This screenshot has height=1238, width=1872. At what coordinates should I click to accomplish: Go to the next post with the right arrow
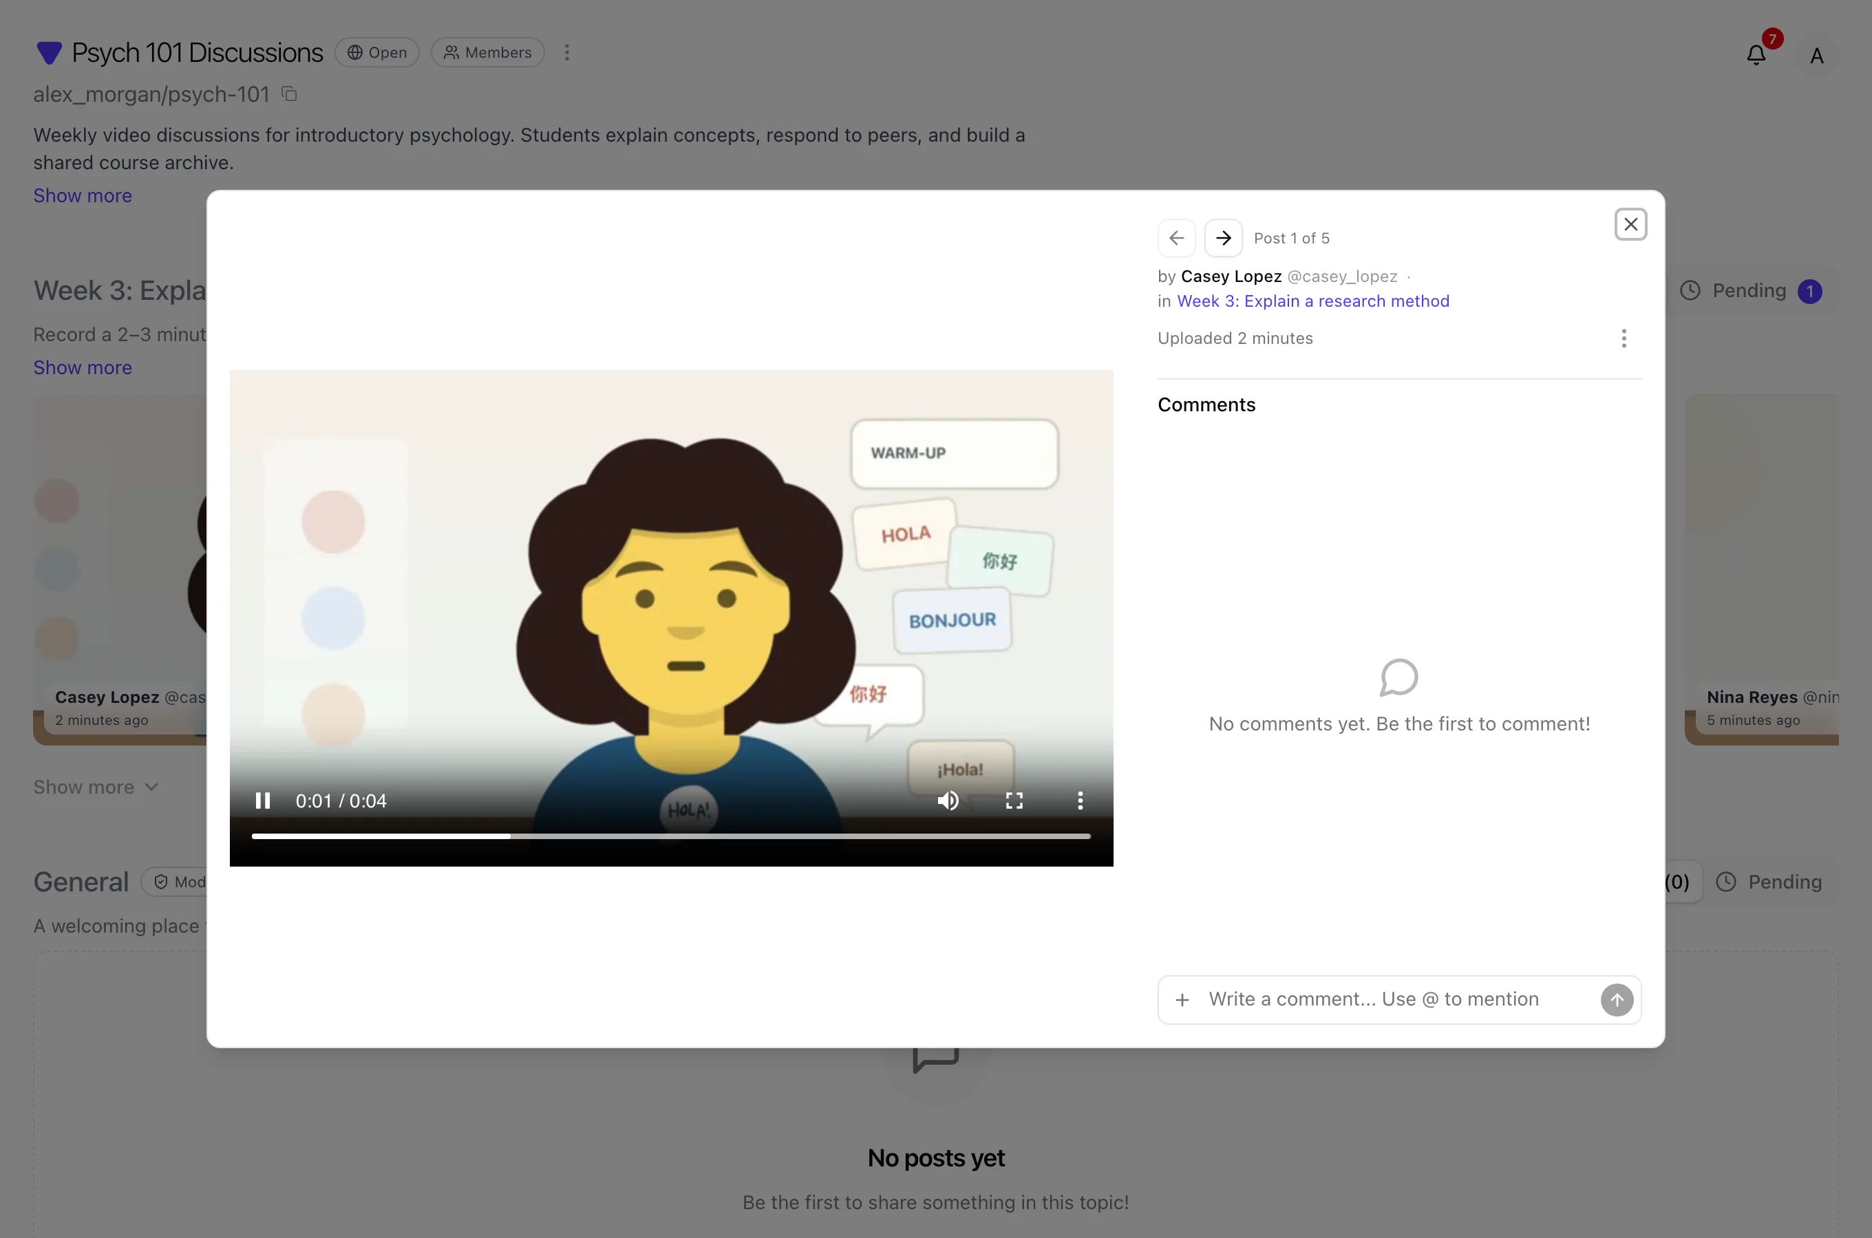pos(1223,238)
